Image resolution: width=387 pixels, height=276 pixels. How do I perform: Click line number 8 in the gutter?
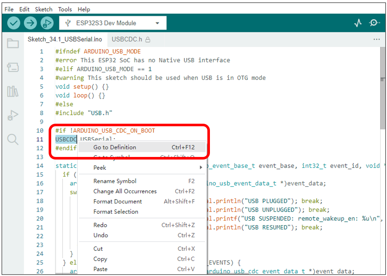pos(41,113)
